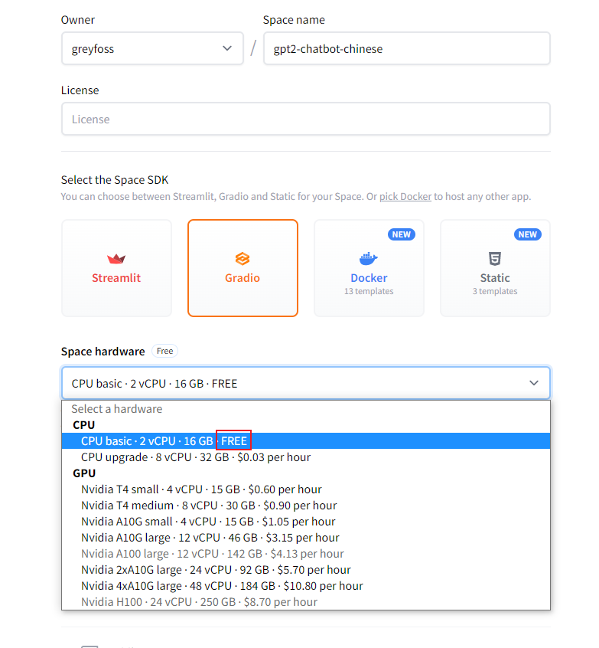
Task: Click the 'Select the Space SDK' heading
Action: click(115, 180)
